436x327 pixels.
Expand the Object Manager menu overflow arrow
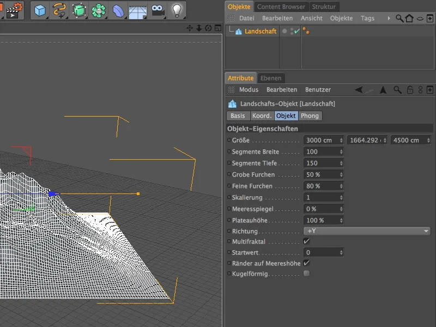(x=389, y=19)
